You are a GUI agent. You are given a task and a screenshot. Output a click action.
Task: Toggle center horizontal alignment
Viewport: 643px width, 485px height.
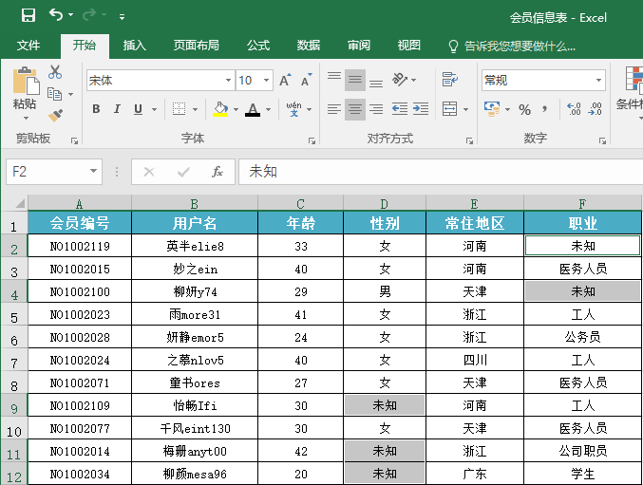tap(354, 110)
